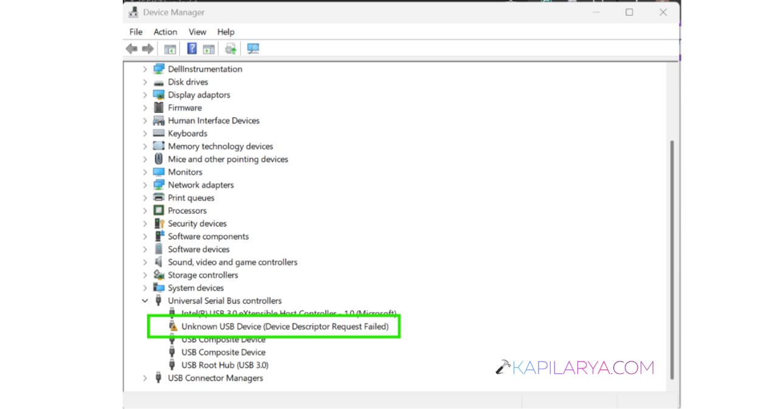Expand the System devices chevron
This screenshot has width=778, height=409.
(145, 287)
